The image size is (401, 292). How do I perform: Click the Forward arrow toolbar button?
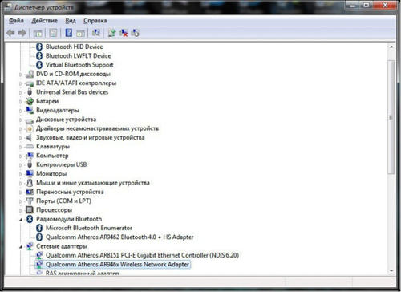click(22, 33)
